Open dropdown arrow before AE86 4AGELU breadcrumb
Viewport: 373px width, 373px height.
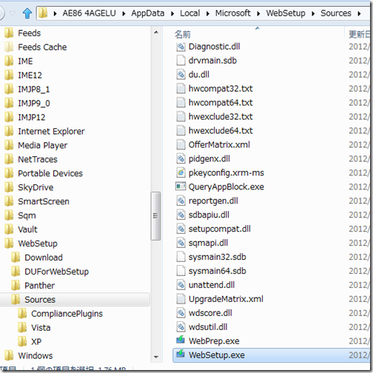click(x=56, y=13)
